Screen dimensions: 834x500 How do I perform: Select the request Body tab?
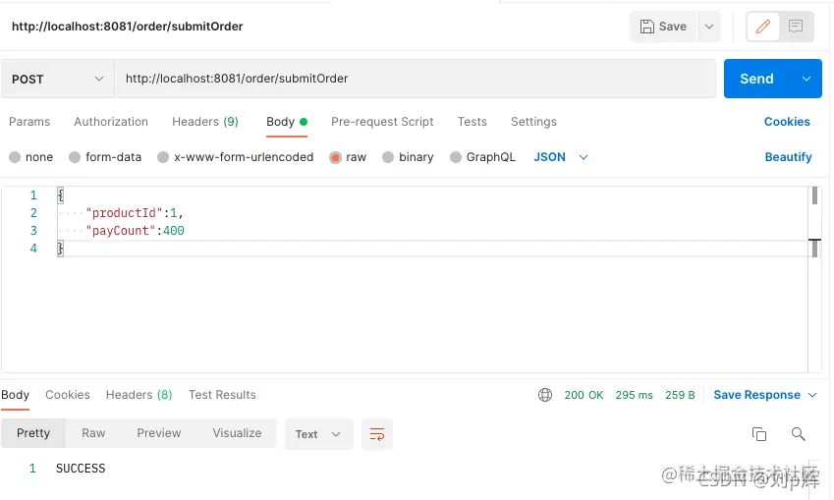pos(286,122)
